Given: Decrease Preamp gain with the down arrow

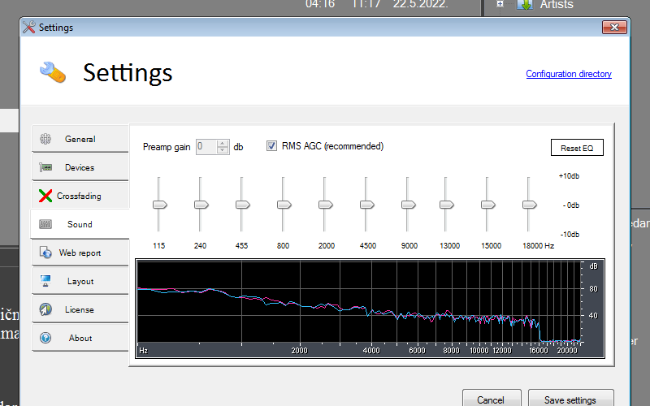Looking at the screenshot, I should pyautogui.click(x=223, y=150).
